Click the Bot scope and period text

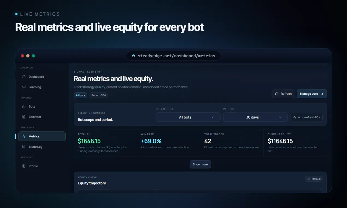click(x=95, y=120)
